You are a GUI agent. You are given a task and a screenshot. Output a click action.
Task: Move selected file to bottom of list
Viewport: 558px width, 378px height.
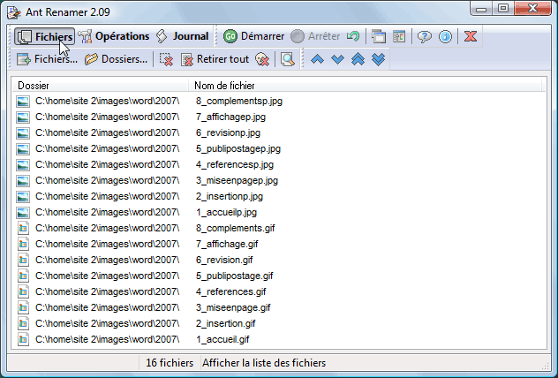coord(378,60)
